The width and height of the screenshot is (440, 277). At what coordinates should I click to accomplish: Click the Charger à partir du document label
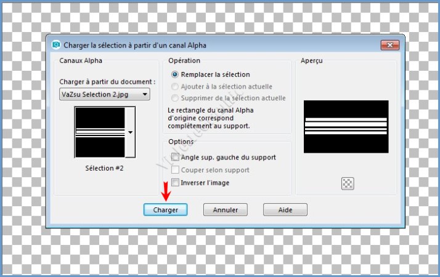107,81
